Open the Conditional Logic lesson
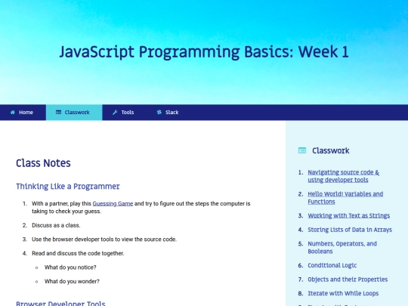 (332, 265)
